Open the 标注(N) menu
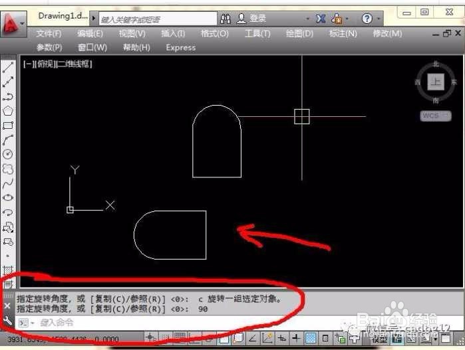465x350 pixels. [x=343, y=34]
